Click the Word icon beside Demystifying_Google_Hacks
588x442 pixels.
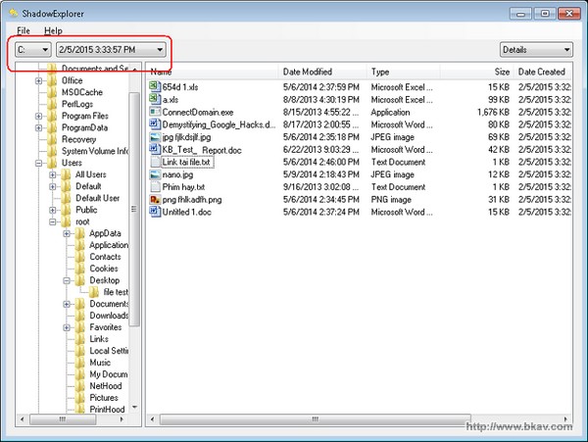click(155, 124)
